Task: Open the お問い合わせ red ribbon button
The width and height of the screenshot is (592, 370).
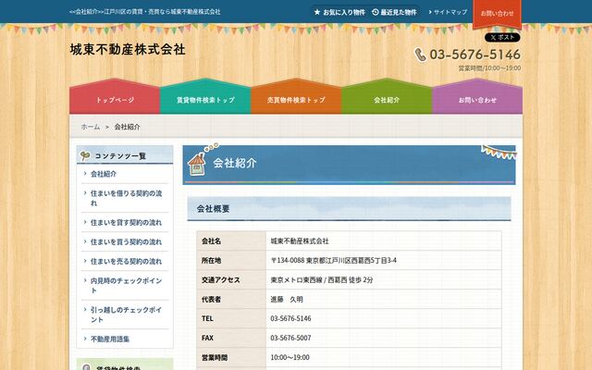Action: coord(497,14)
